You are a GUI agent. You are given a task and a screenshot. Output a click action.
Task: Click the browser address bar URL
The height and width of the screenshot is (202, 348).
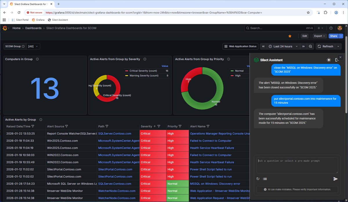tap(154, 13)
